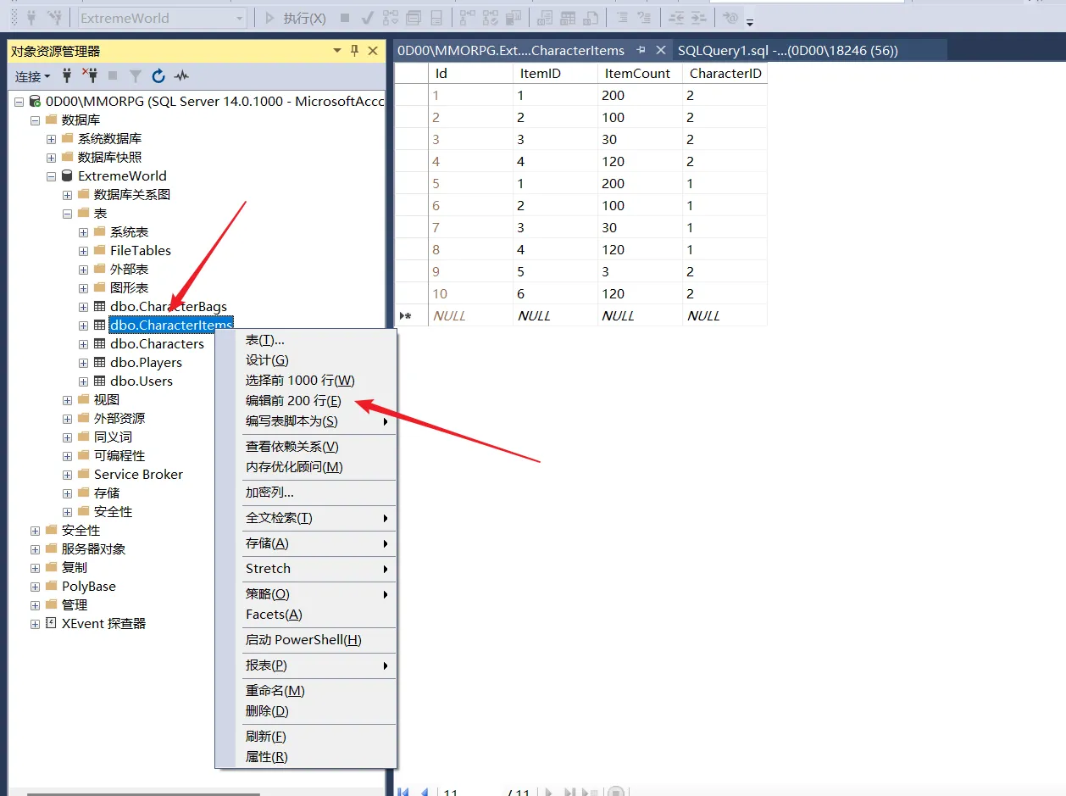Open the 连接 dropdown button
The image size is (1066, 796).
tap(32, 76)
